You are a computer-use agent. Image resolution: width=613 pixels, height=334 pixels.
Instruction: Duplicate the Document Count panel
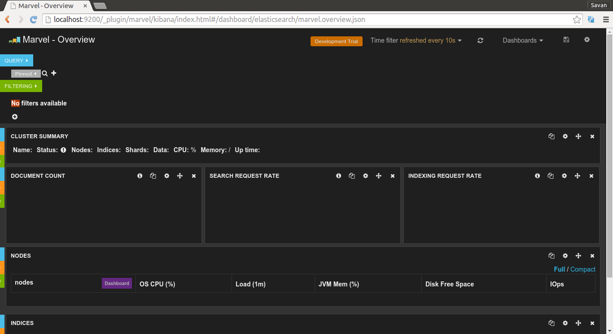[x=153, y=176]
